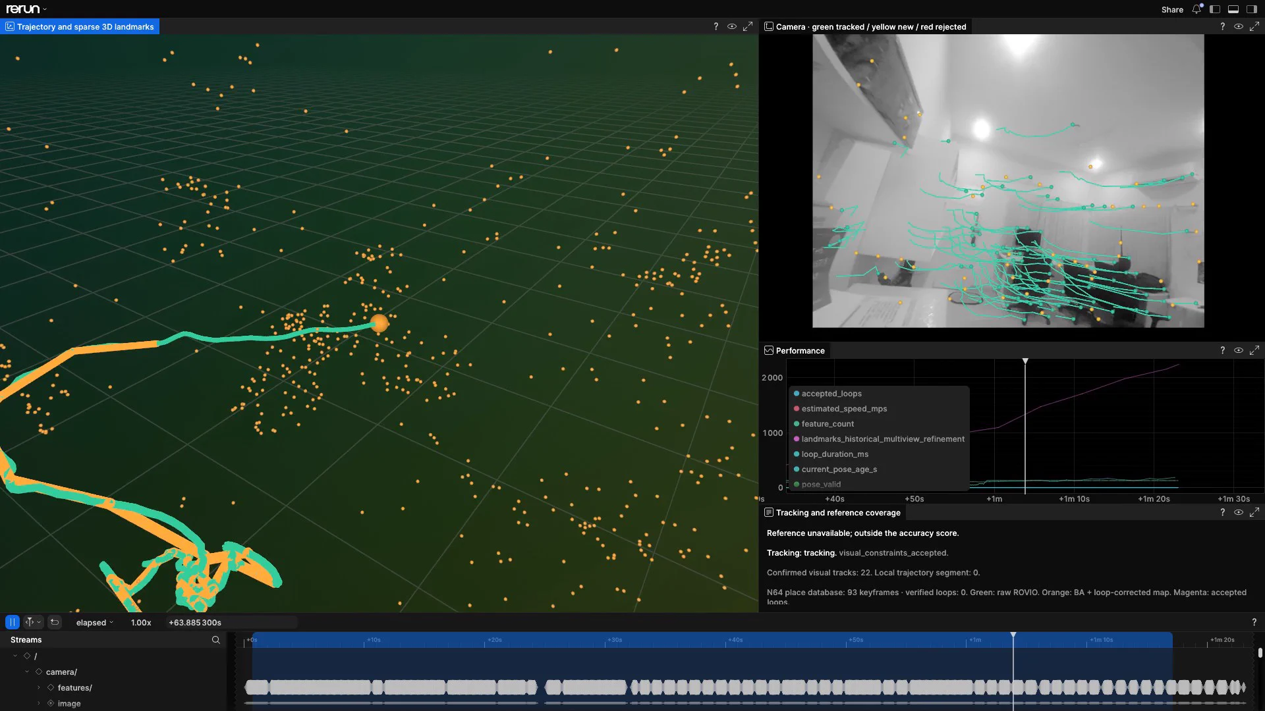The image size is (1265, 711).
Task: Toggle playback looping
Action: (55, 622)
